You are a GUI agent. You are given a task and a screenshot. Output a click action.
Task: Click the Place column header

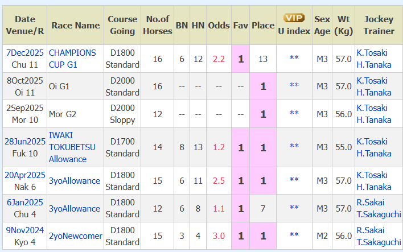click(263, 25)
